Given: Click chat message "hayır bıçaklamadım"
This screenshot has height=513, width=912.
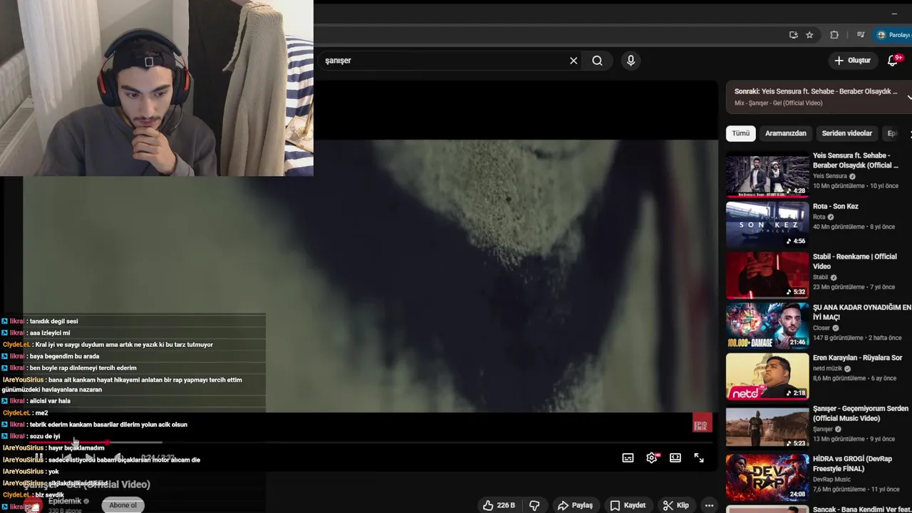Looking at the screenshot, I should [x=76, y=448].
